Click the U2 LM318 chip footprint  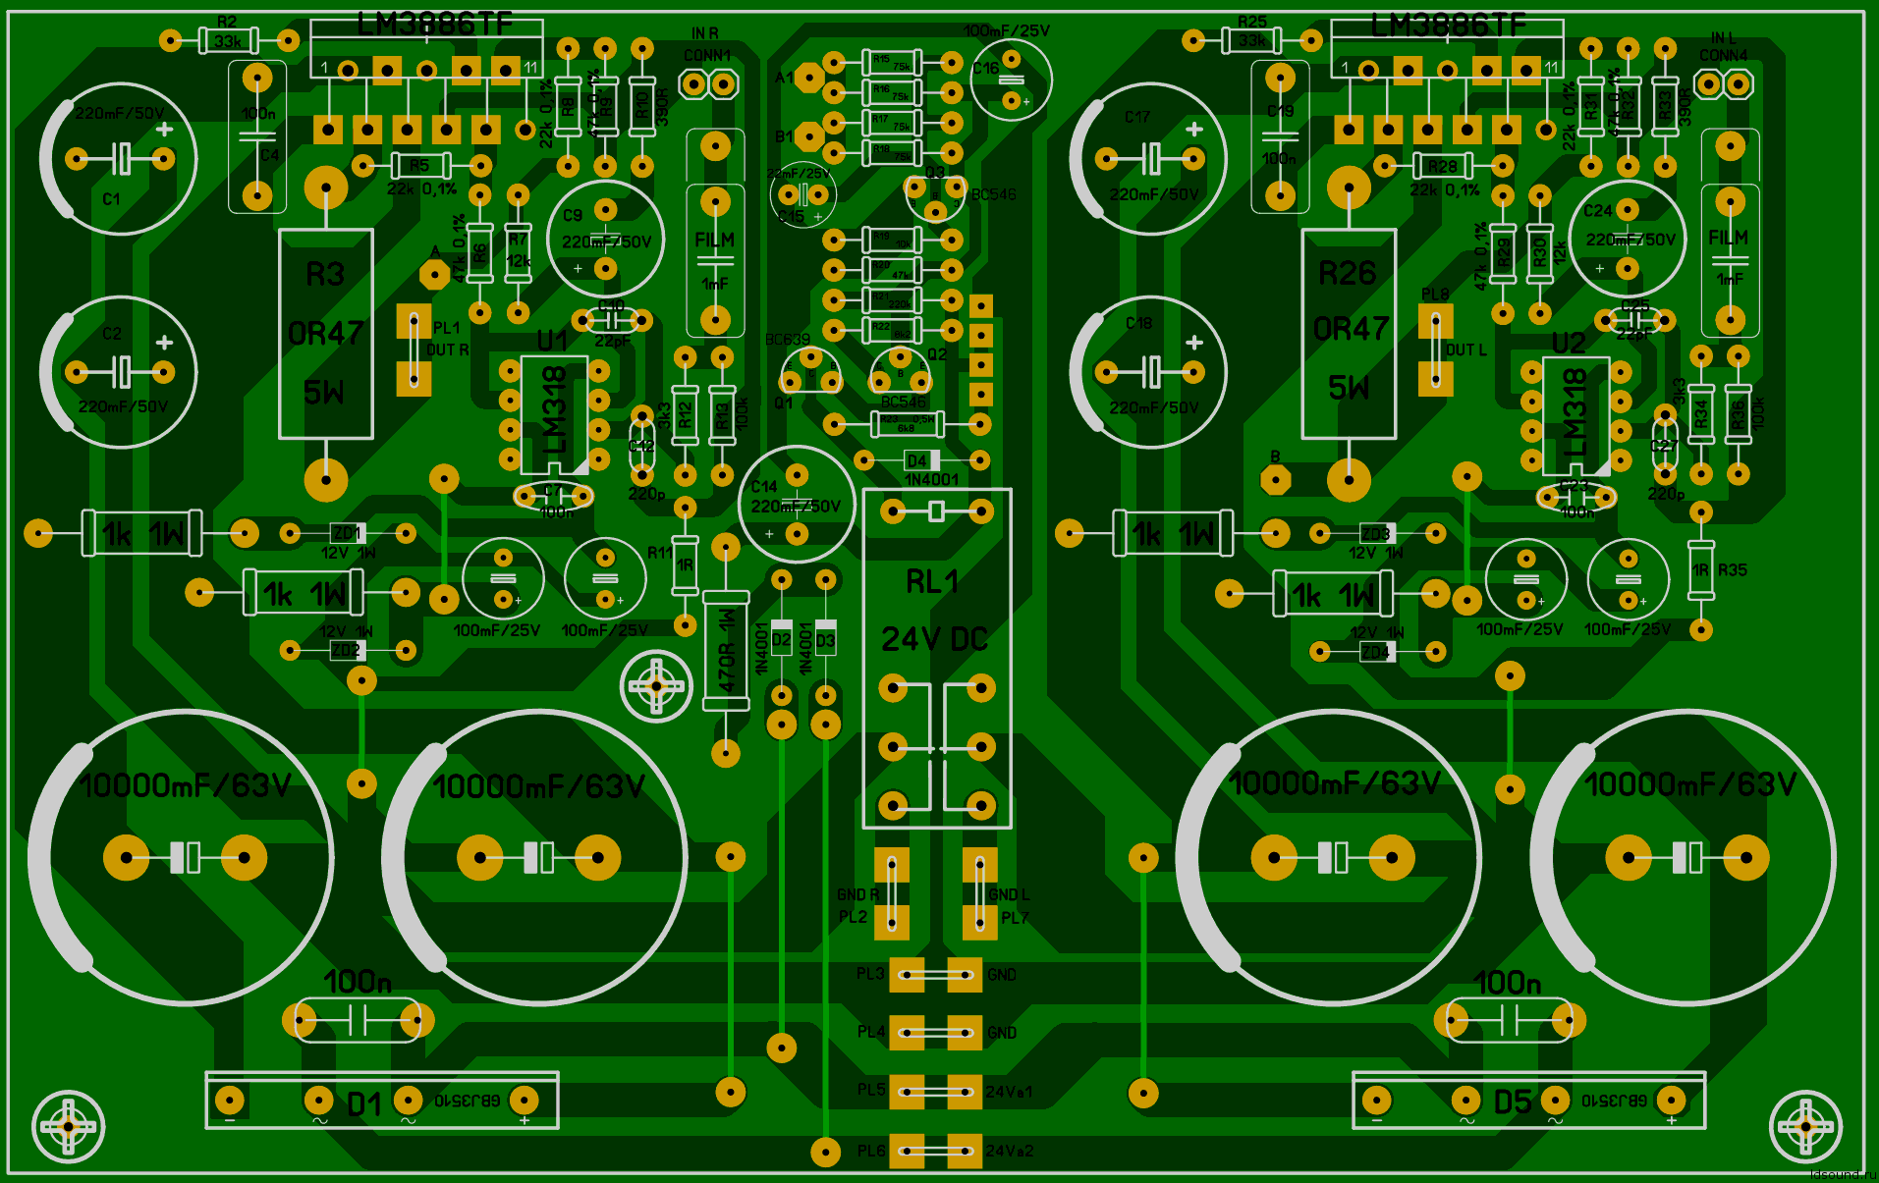tap(1575, 415)
